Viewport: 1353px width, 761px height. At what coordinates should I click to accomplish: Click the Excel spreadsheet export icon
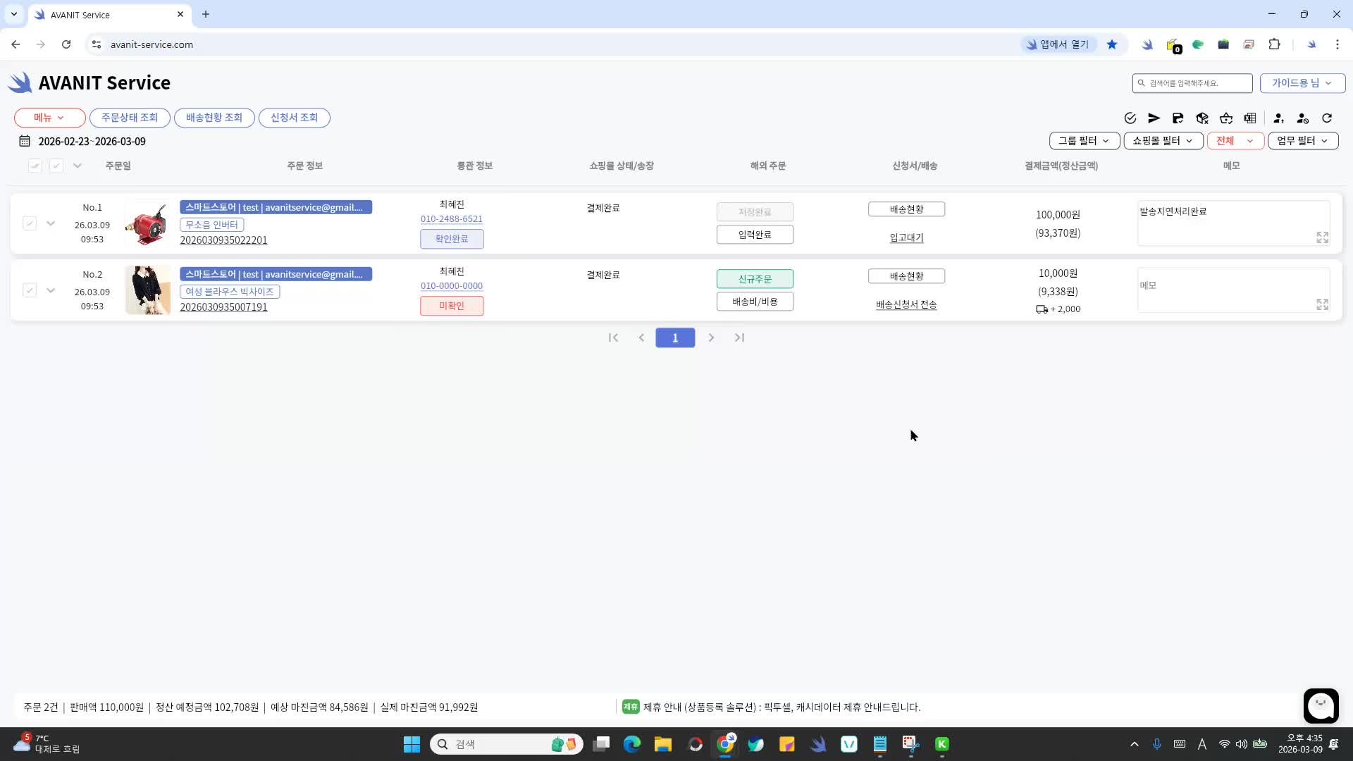point(1250,118)
